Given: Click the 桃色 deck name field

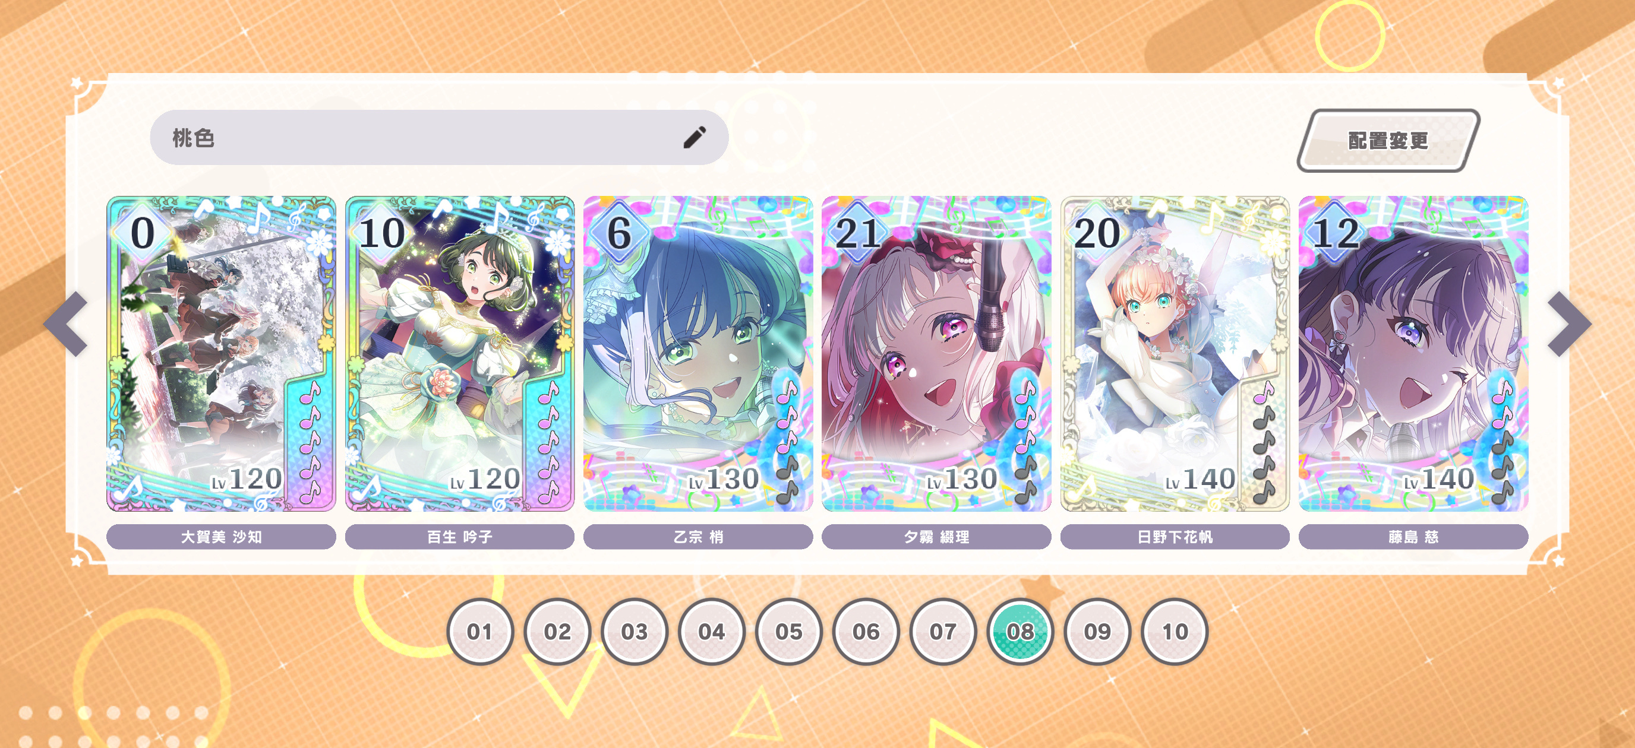Looking at the screenshot, I should click(439, 138).
